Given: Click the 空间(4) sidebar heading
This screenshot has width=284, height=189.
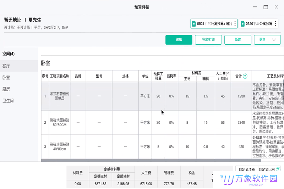Looking at the screenshot, I should click(9, 54).
